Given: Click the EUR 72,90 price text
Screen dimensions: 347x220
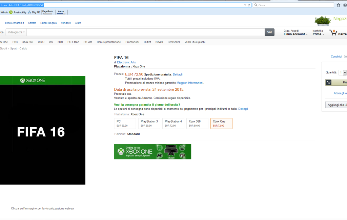Looking at the screenshot, I should [134, 74].
